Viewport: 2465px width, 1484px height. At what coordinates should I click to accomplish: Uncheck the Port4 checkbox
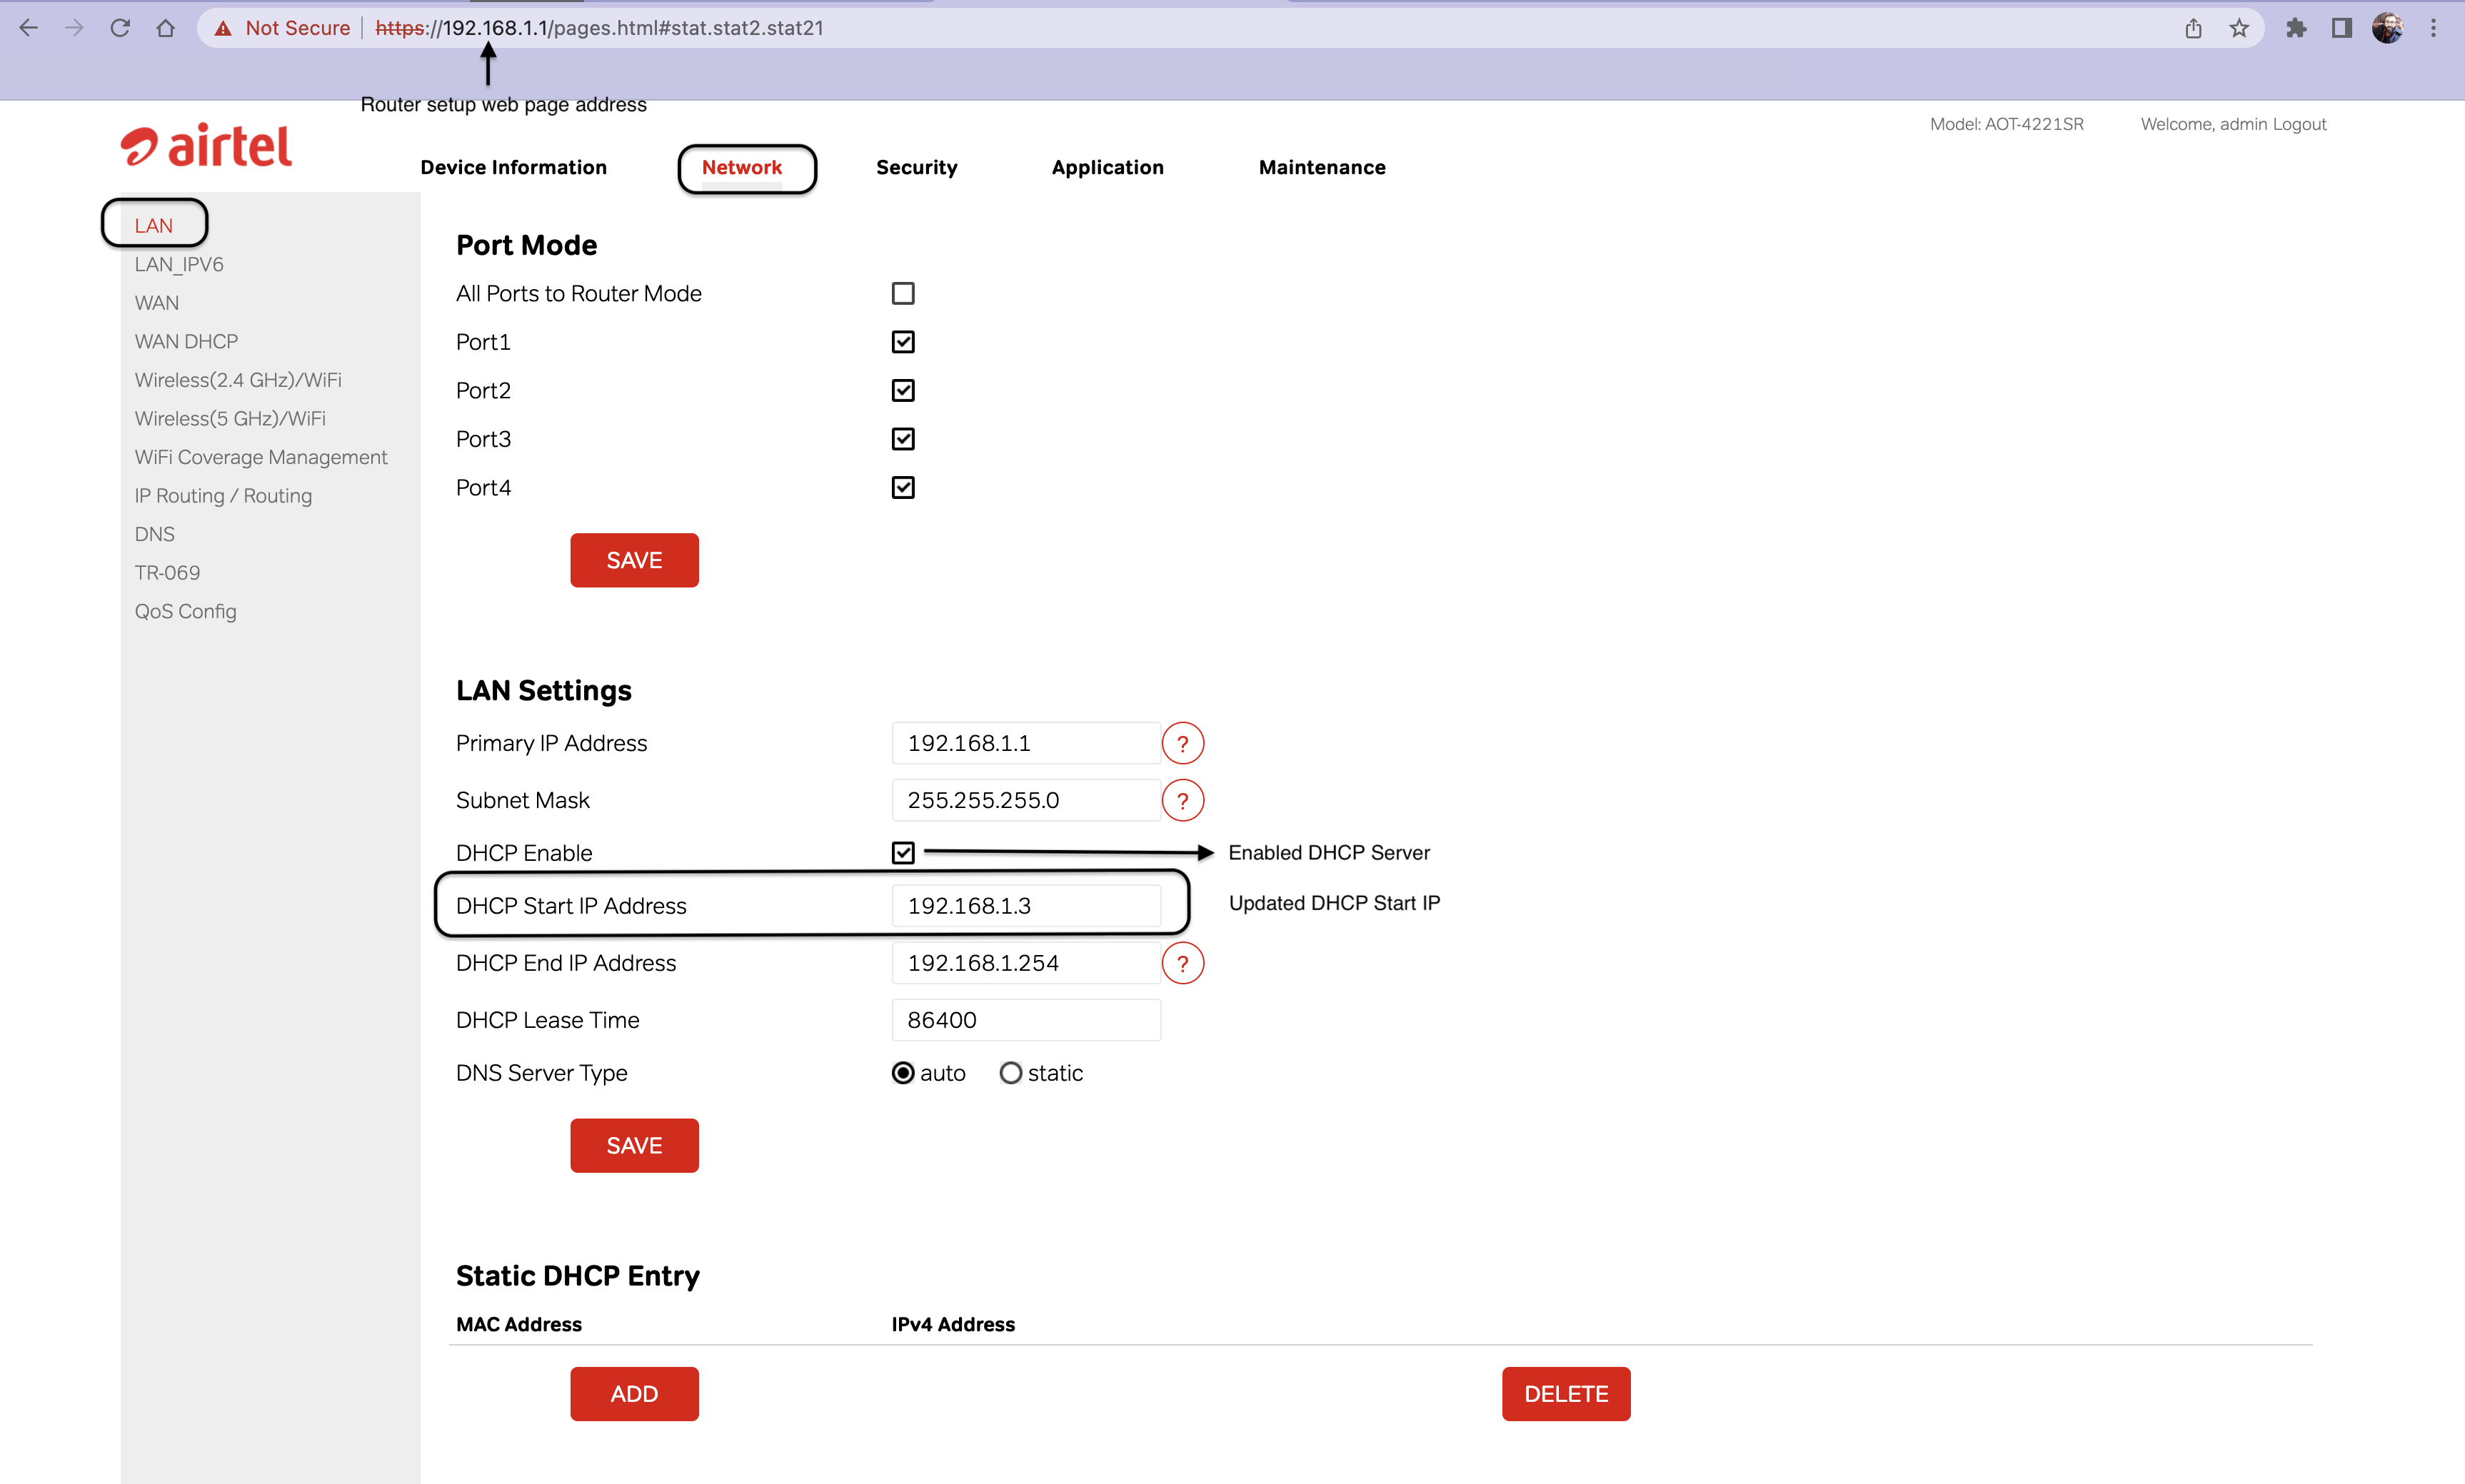[903, 487]
